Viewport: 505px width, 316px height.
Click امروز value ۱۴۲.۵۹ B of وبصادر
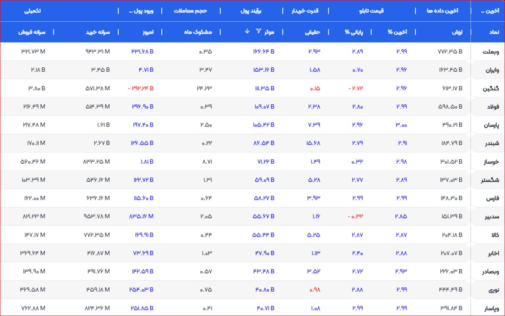(x=143, y=271)
